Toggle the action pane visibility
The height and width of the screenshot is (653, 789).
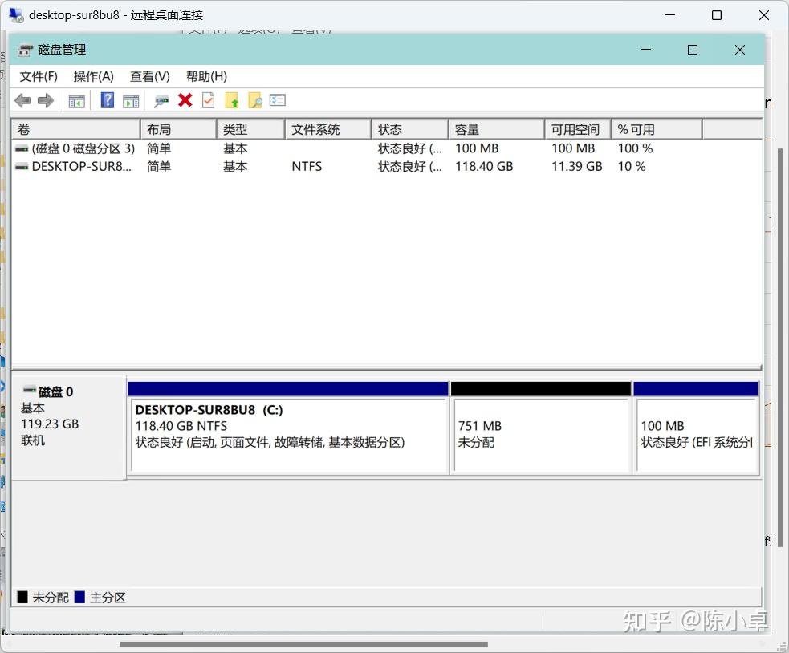pos(131,99)
